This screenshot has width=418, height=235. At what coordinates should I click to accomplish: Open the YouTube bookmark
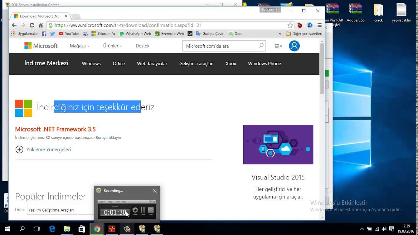click(x=69, y=34)
